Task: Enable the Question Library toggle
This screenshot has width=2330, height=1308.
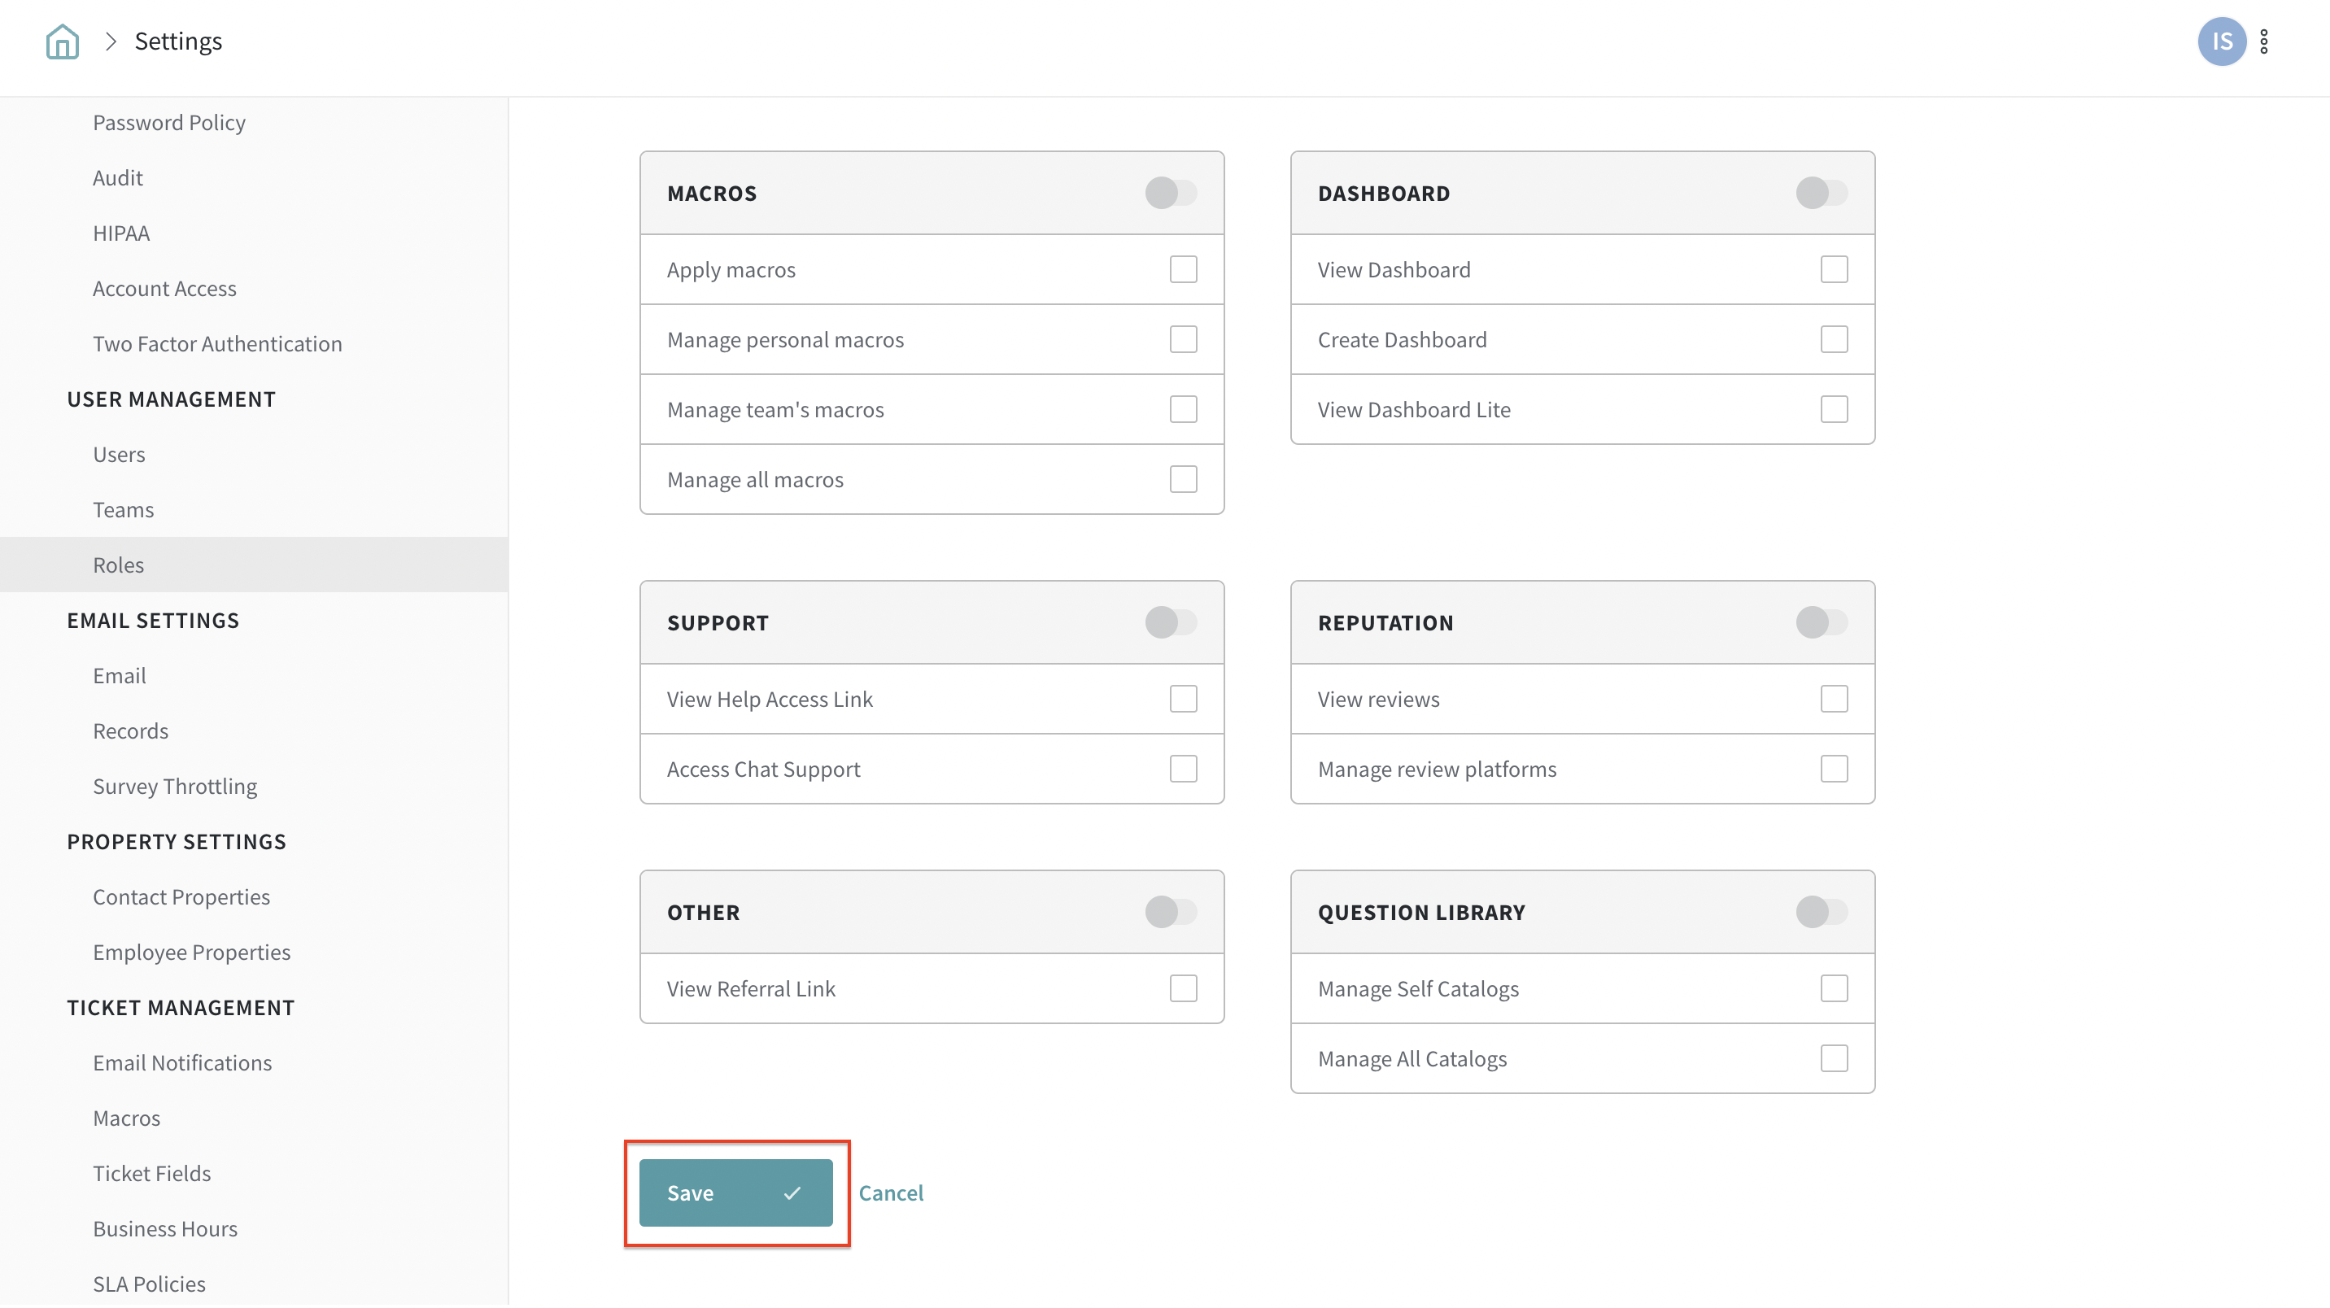Action: click(1821, 912)
